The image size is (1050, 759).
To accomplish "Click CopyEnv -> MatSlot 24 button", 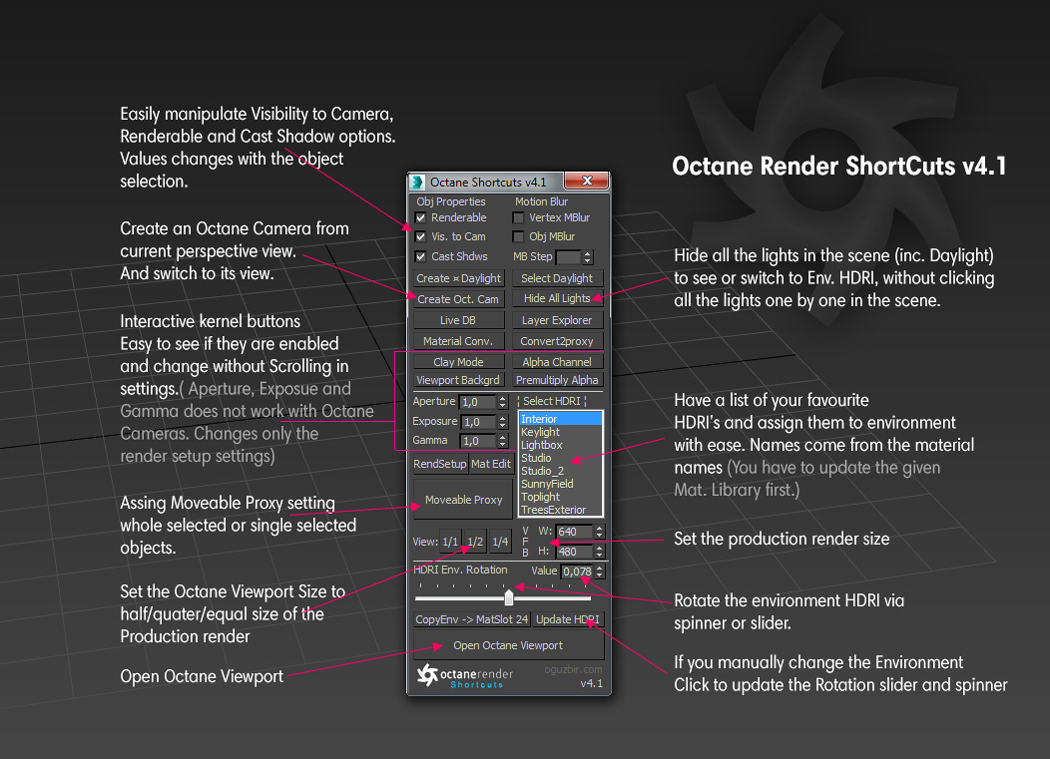I will 472,619.
